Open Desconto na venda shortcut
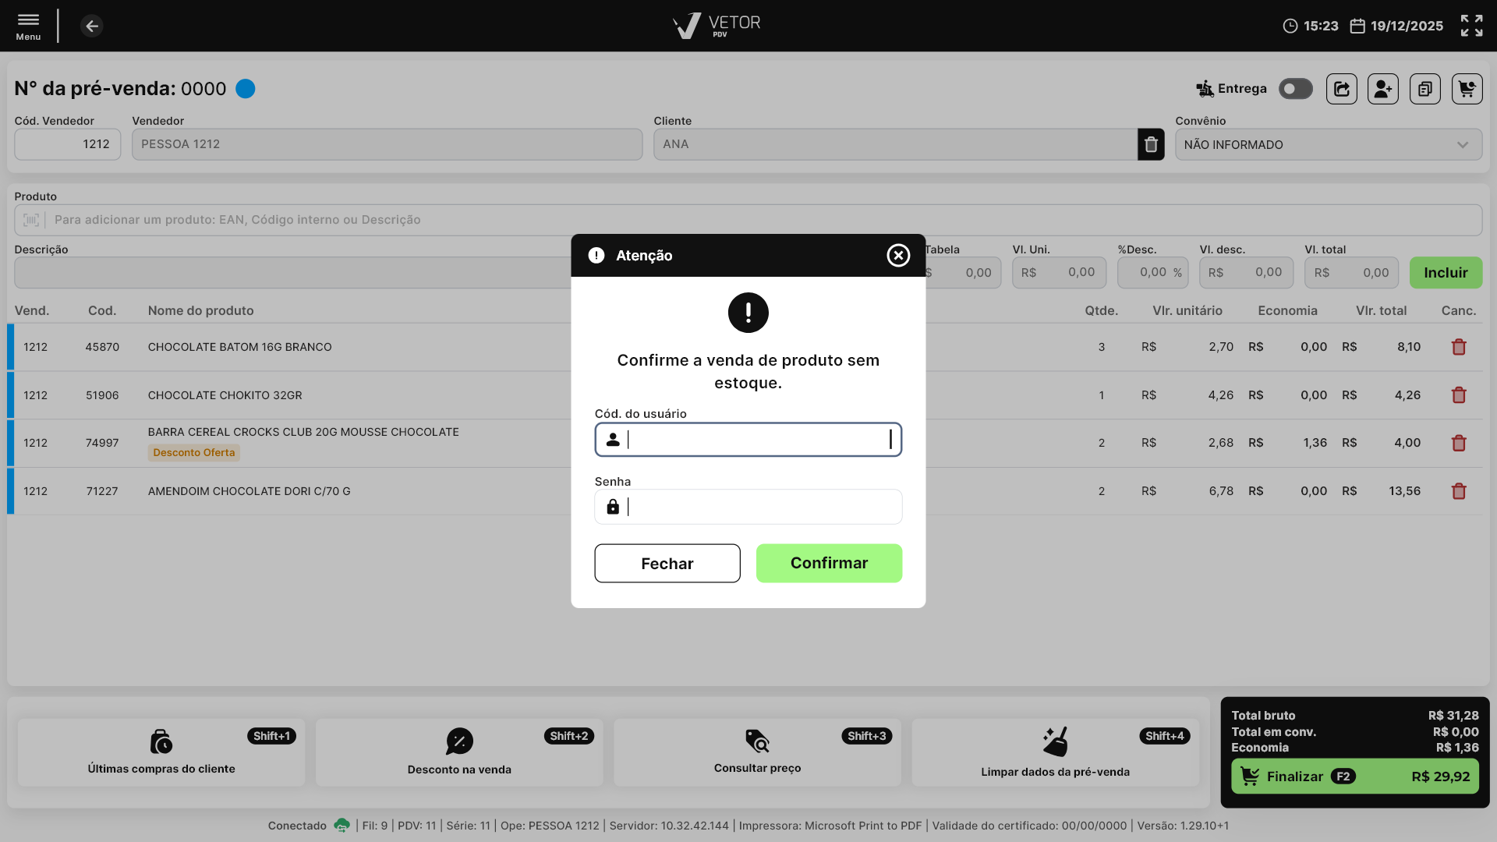Image resolution: width=1497 pixels, height=842 pixels. click(459, 752)
